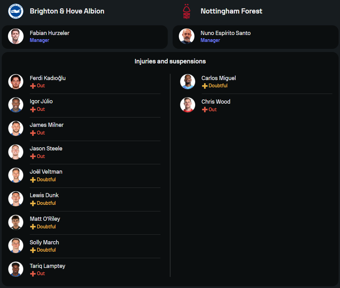Click the red Out cross under Chris Wood
This screenshot has height=288, width=340.
click(205, 110)
